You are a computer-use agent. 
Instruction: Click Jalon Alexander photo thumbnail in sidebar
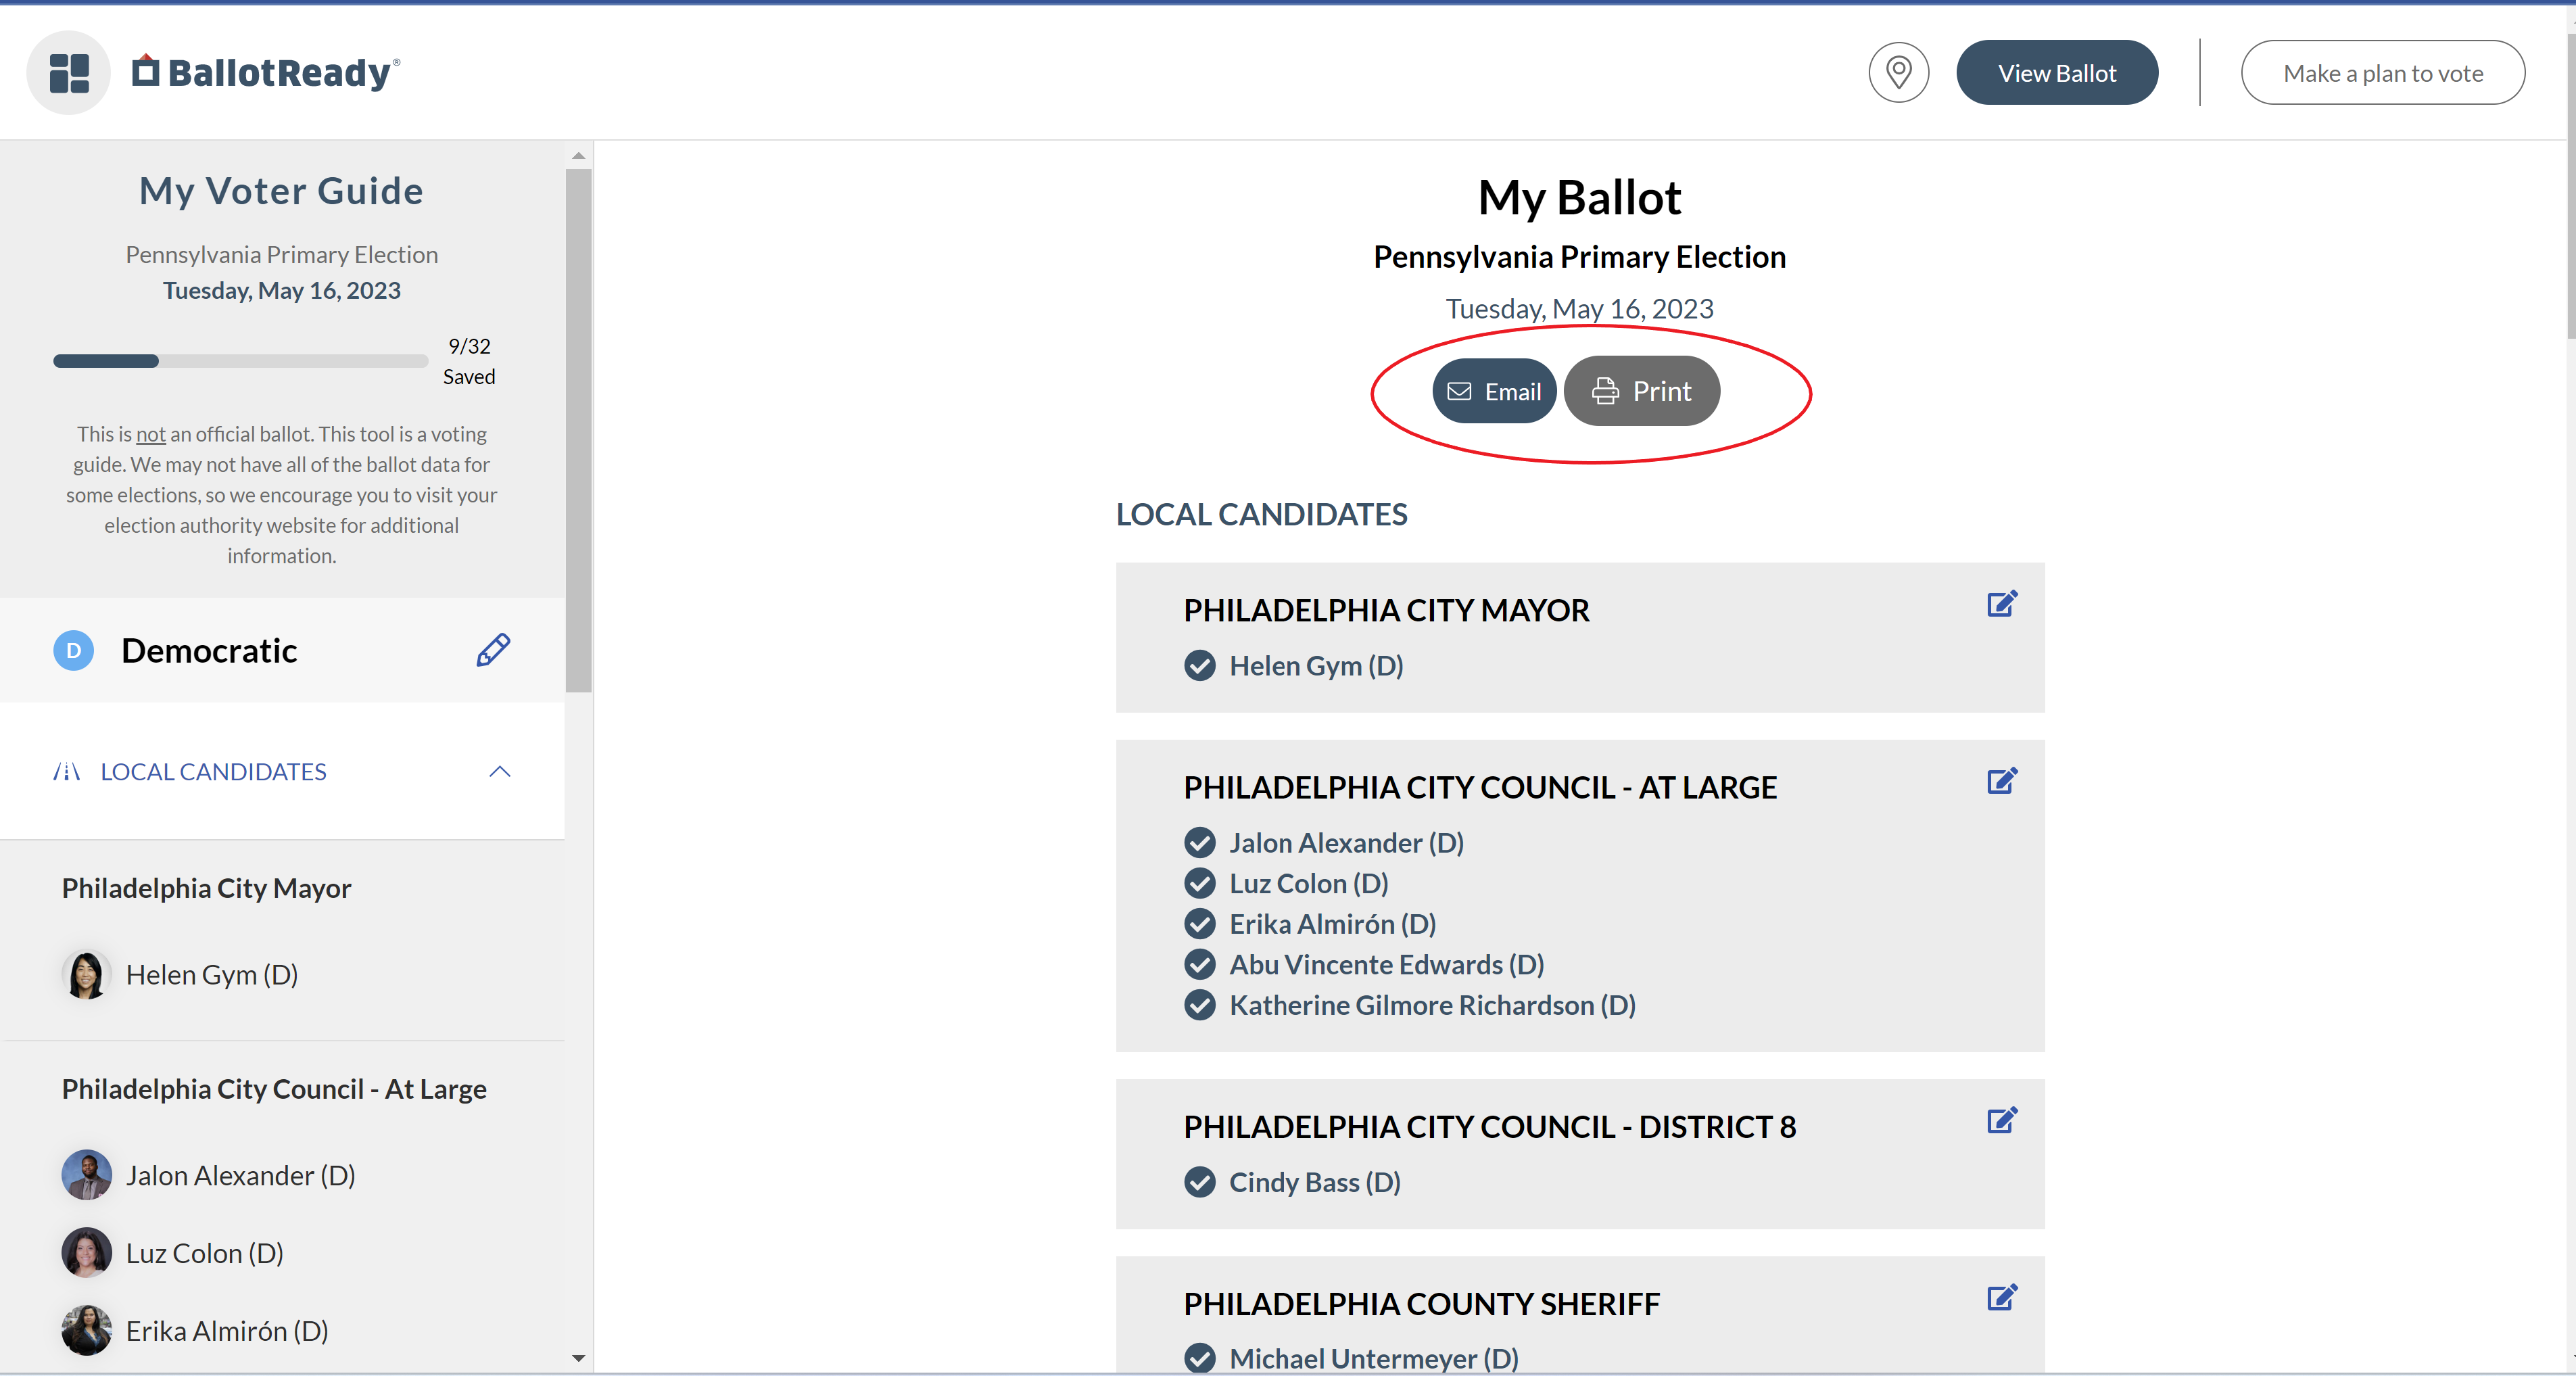(x=87, y=1175)
